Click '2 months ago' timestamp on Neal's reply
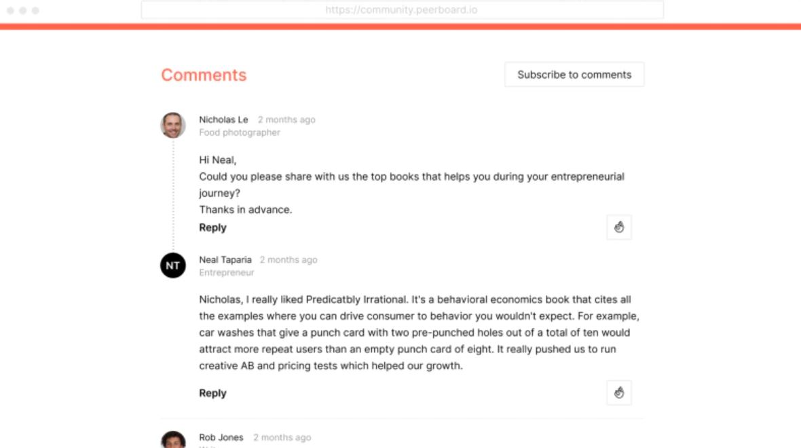 pos(288,260)
